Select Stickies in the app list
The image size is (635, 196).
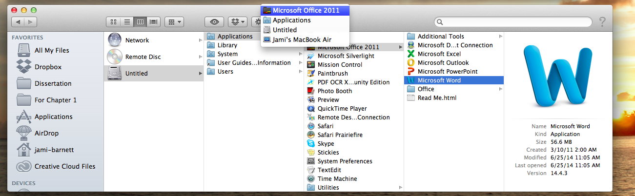[x=354, y=152]
